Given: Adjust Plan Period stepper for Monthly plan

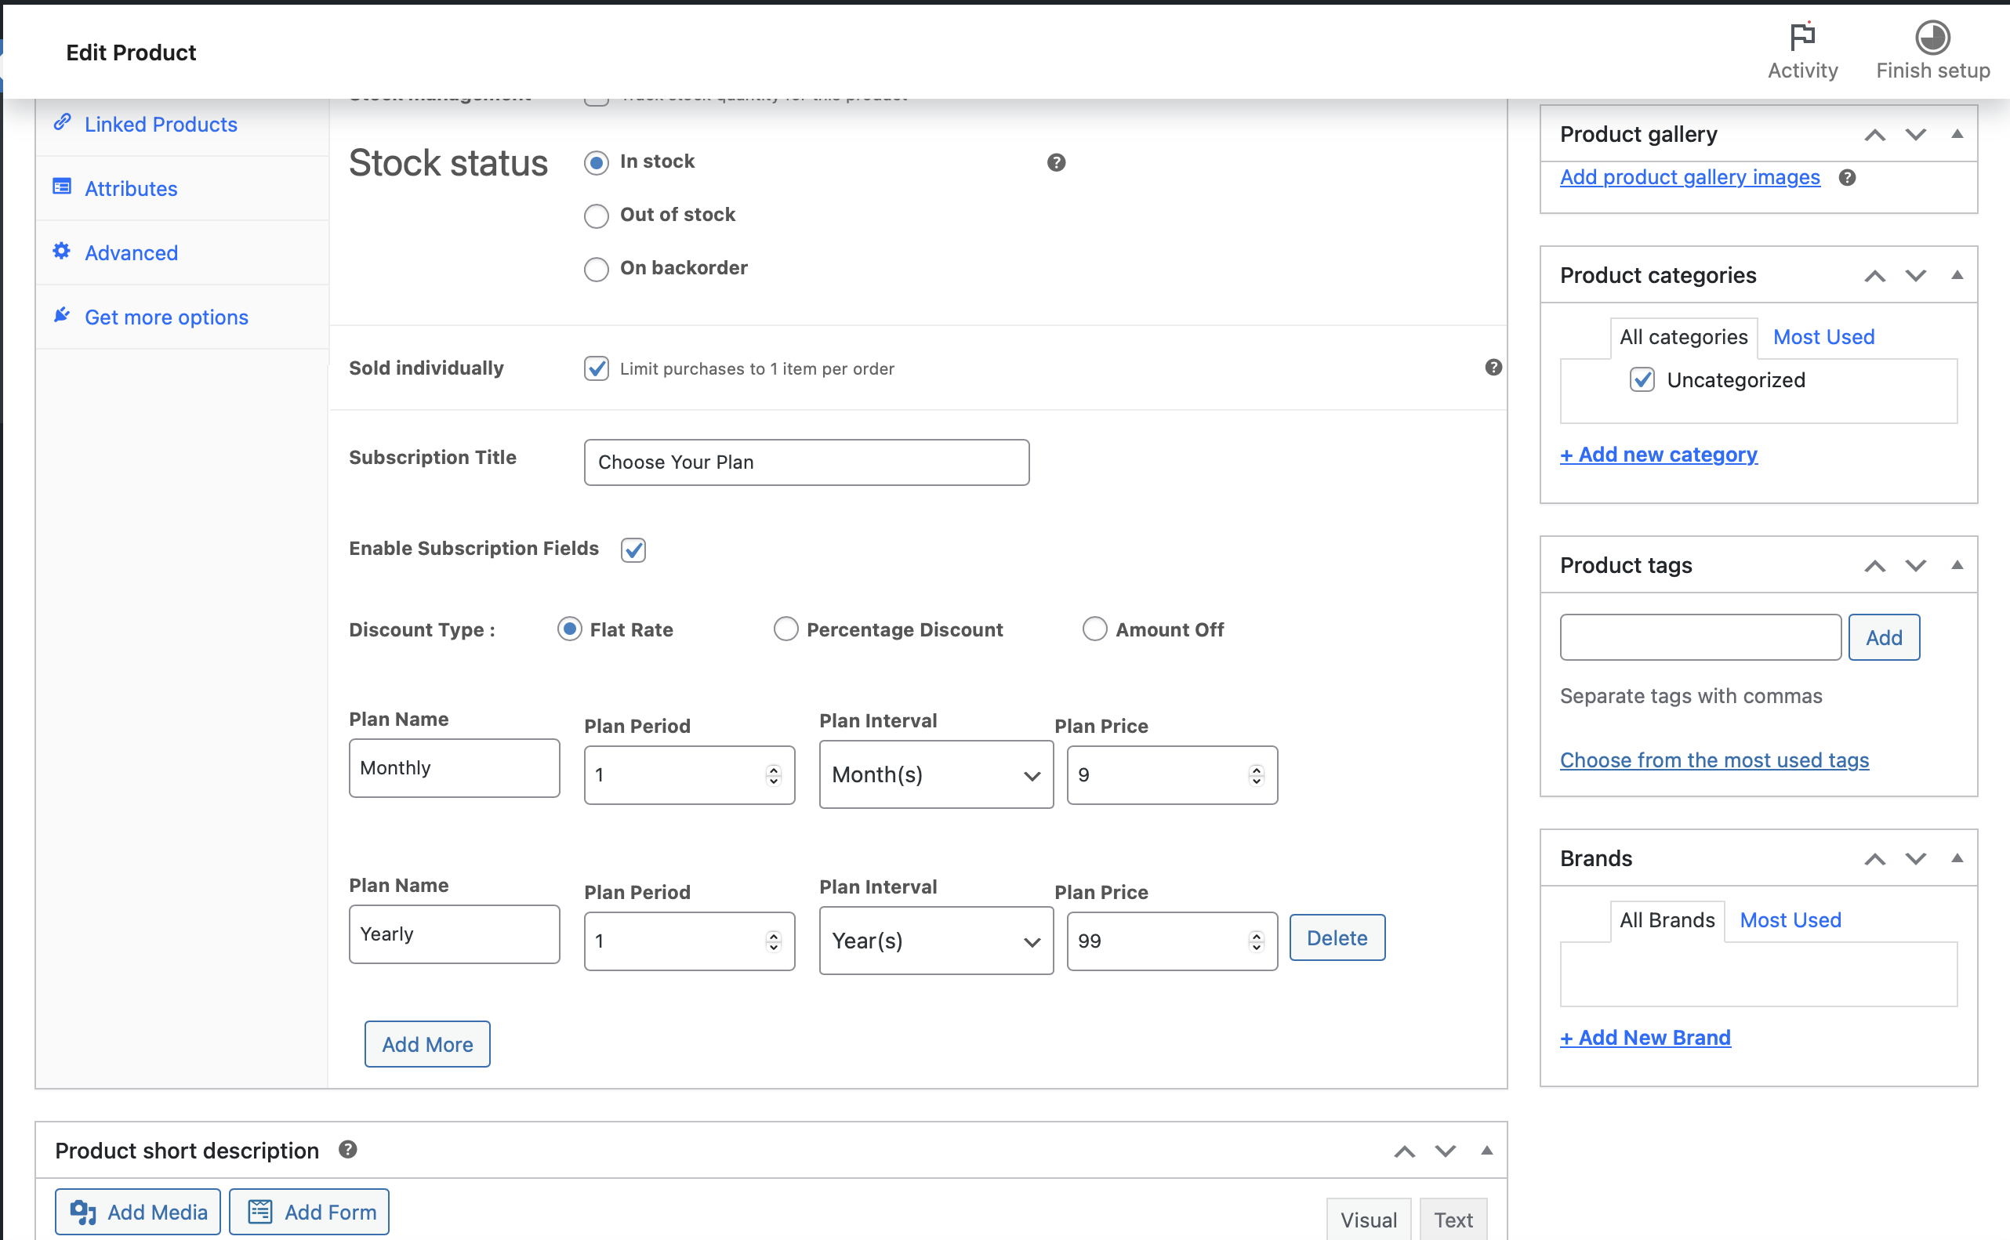Looking at the screenshot, I should [773, 775].
